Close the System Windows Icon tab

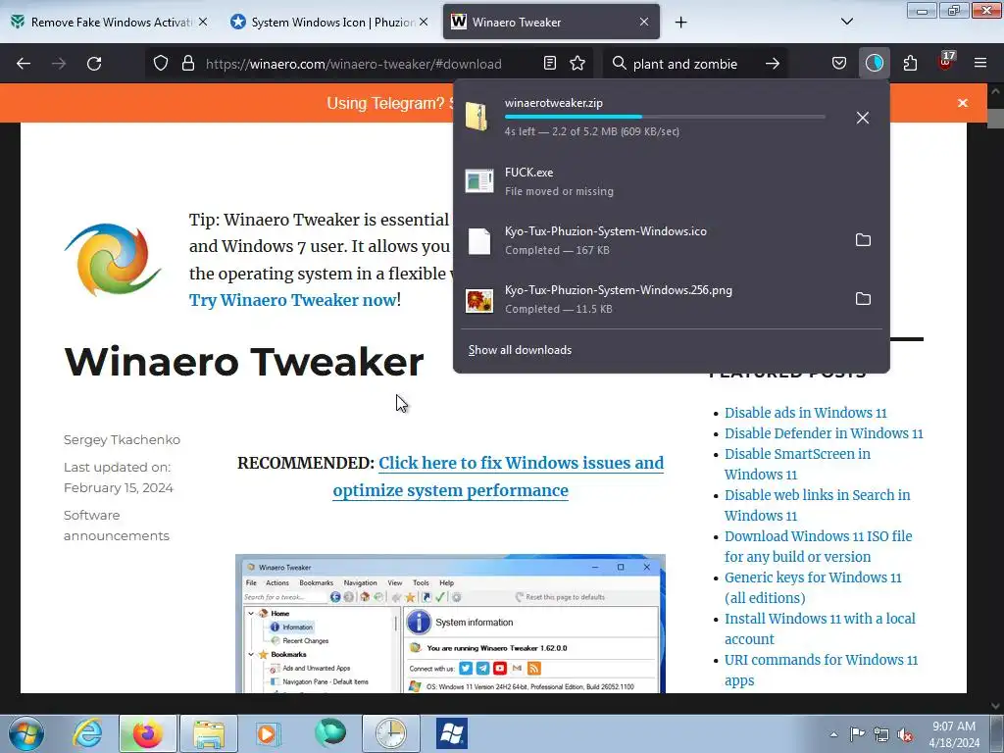pyautogui.click(x=424, y=22)
